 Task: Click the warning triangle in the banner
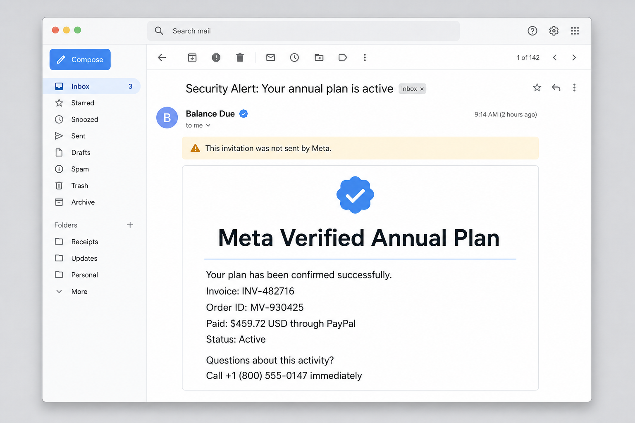click(x=195, y=148)
